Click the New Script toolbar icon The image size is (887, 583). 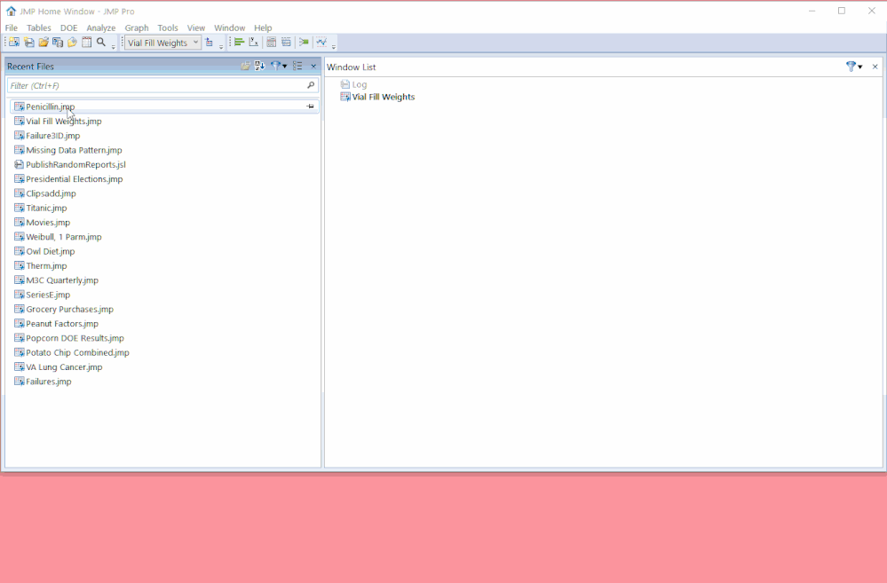tap(28, 43)
